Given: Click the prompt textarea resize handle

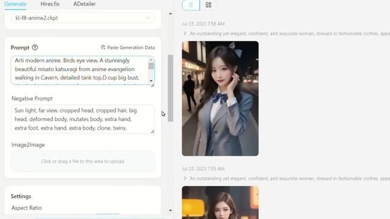Looking at the screenshot, I should point(152,85).
